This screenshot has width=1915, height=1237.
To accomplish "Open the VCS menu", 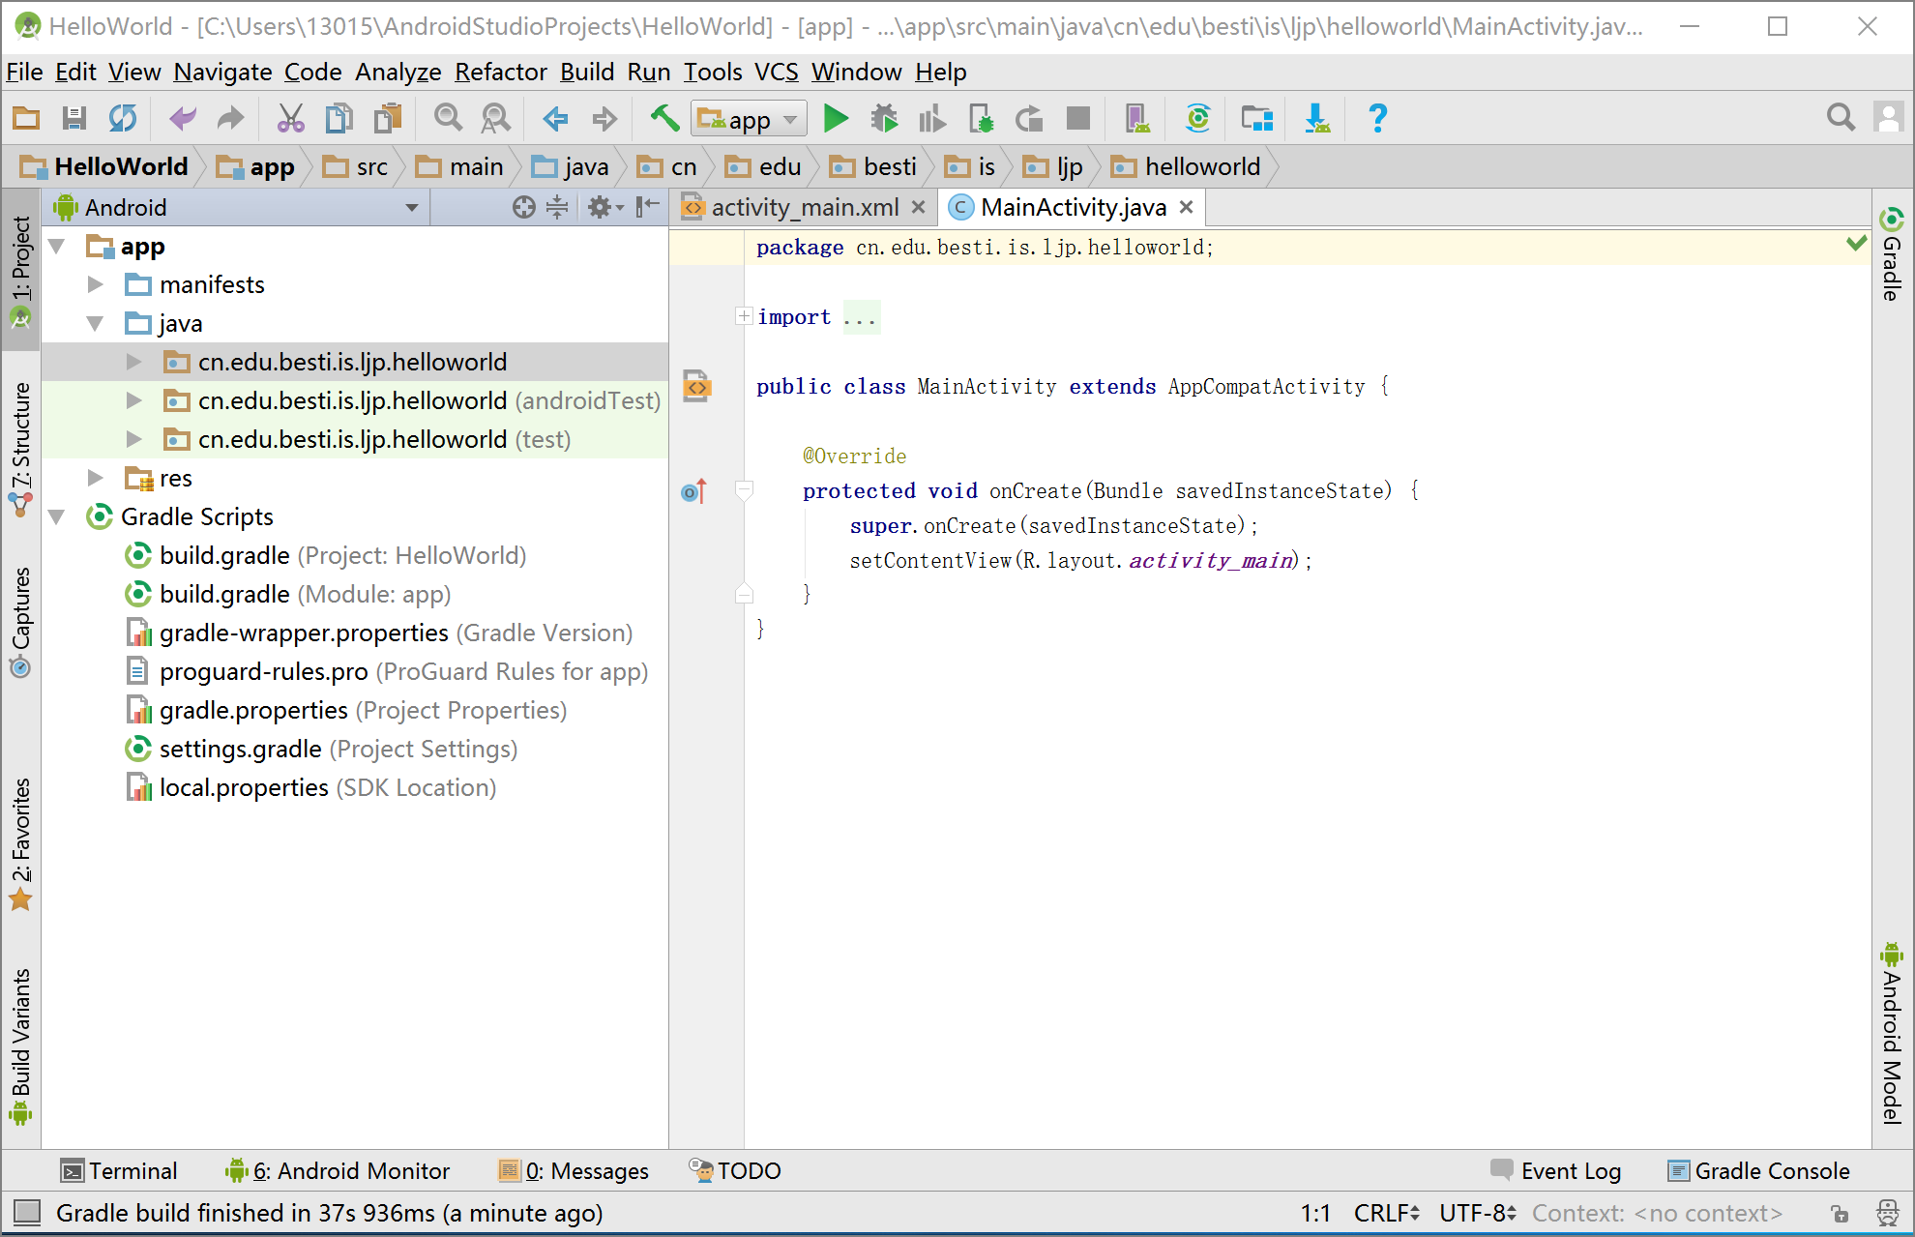I will (x=777, y=72).
